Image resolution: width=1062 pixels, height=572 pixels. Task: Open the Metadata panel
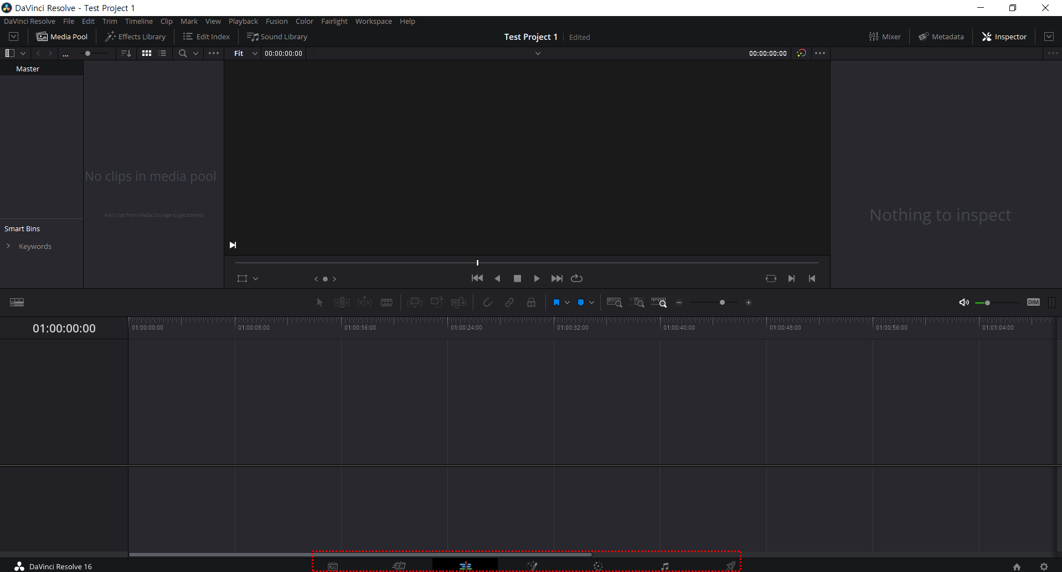point(941,37)
